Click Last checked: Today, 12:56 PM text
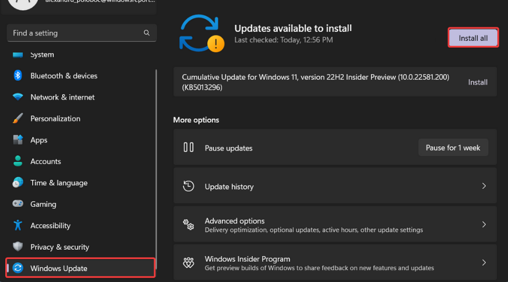Screen dimensions: 508x282 click(x=283, y=40)
